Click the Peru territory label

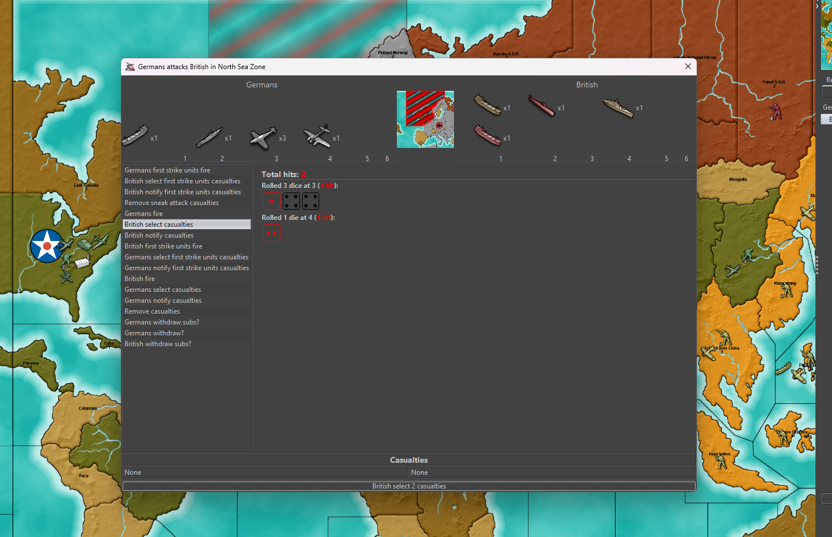[83, 476]
